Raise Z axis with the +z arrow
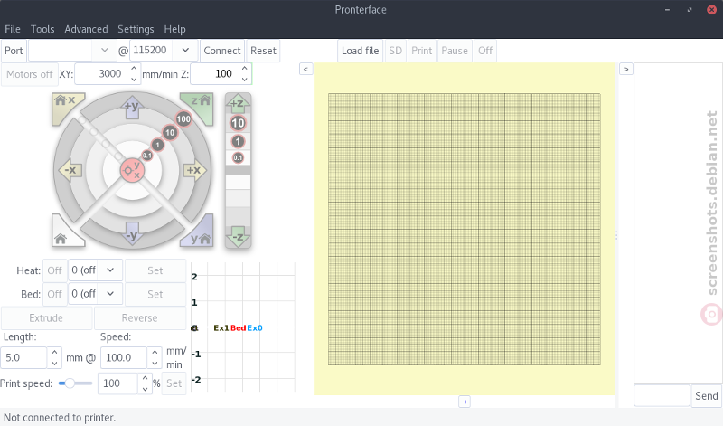723x426 pixels. click(238, 103)
